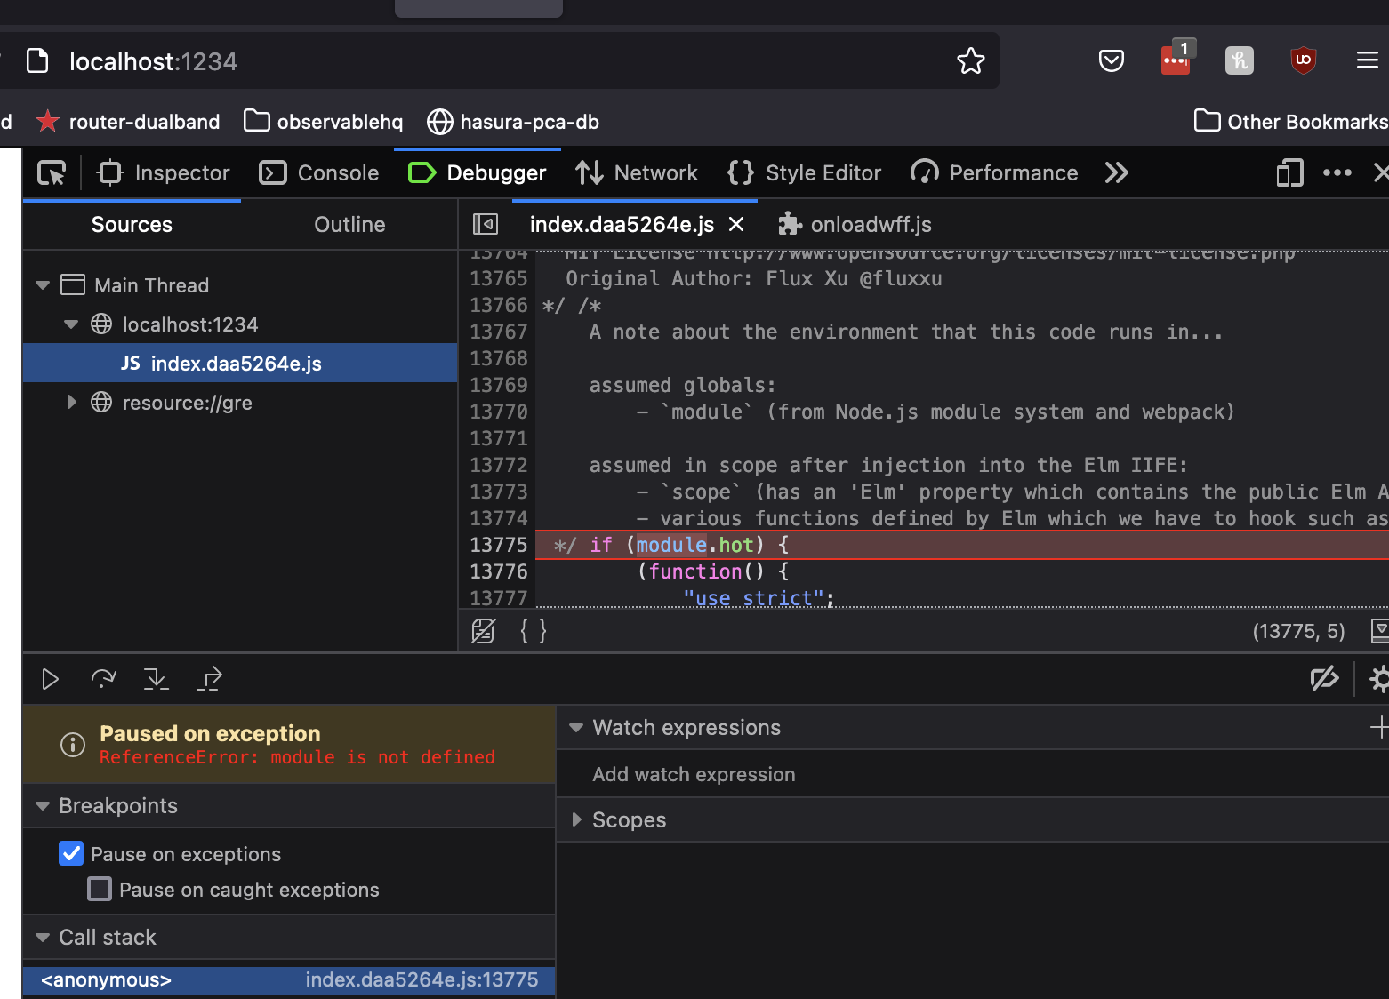This screenshot has width=1389, height=999.
Task: Select the element picker tool
Action: (51, 172)
